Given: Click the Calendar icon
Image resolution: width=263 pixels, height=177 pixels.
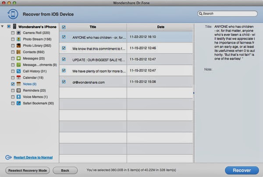Looking at the screenshot, I should 18,77.
